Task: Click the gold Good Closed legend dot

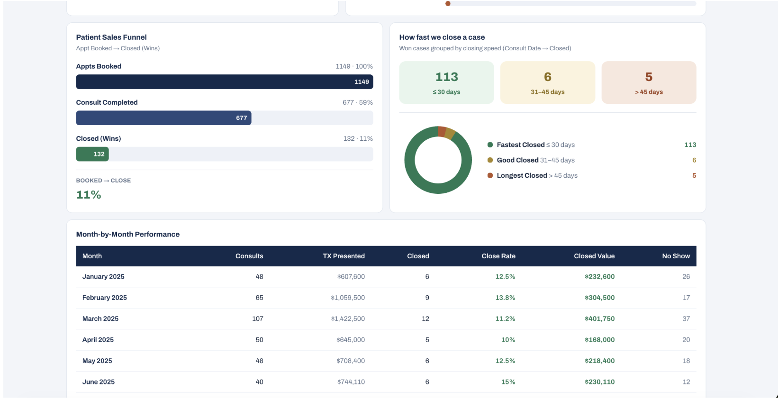Action: coord(490,160)
